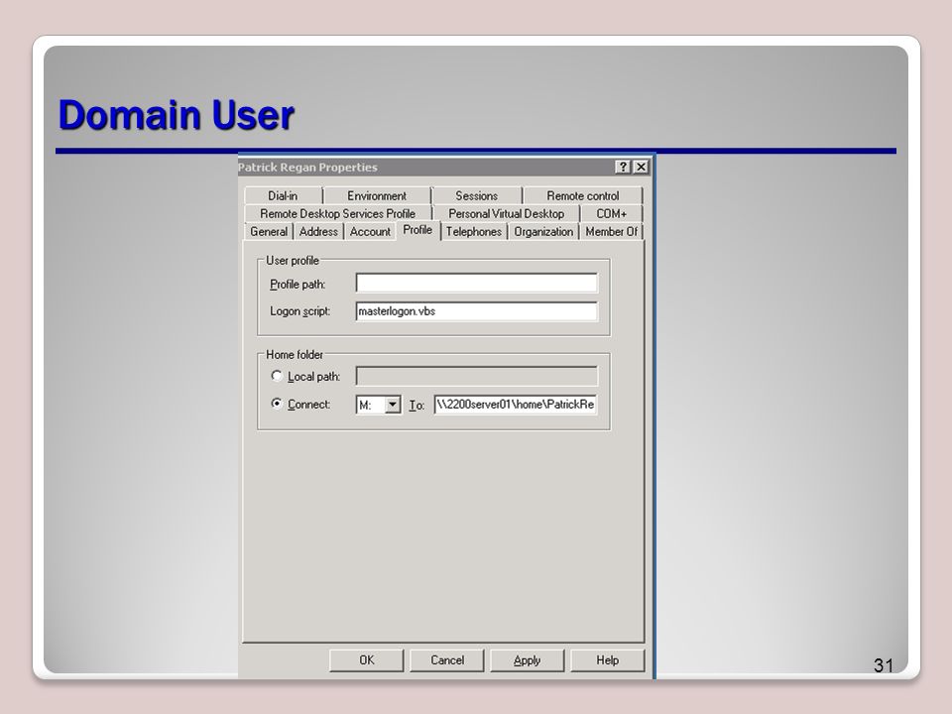This screenshot has width=952, height=714.
Task: Click the help question mark title button
Action: (x=623, y=167)
